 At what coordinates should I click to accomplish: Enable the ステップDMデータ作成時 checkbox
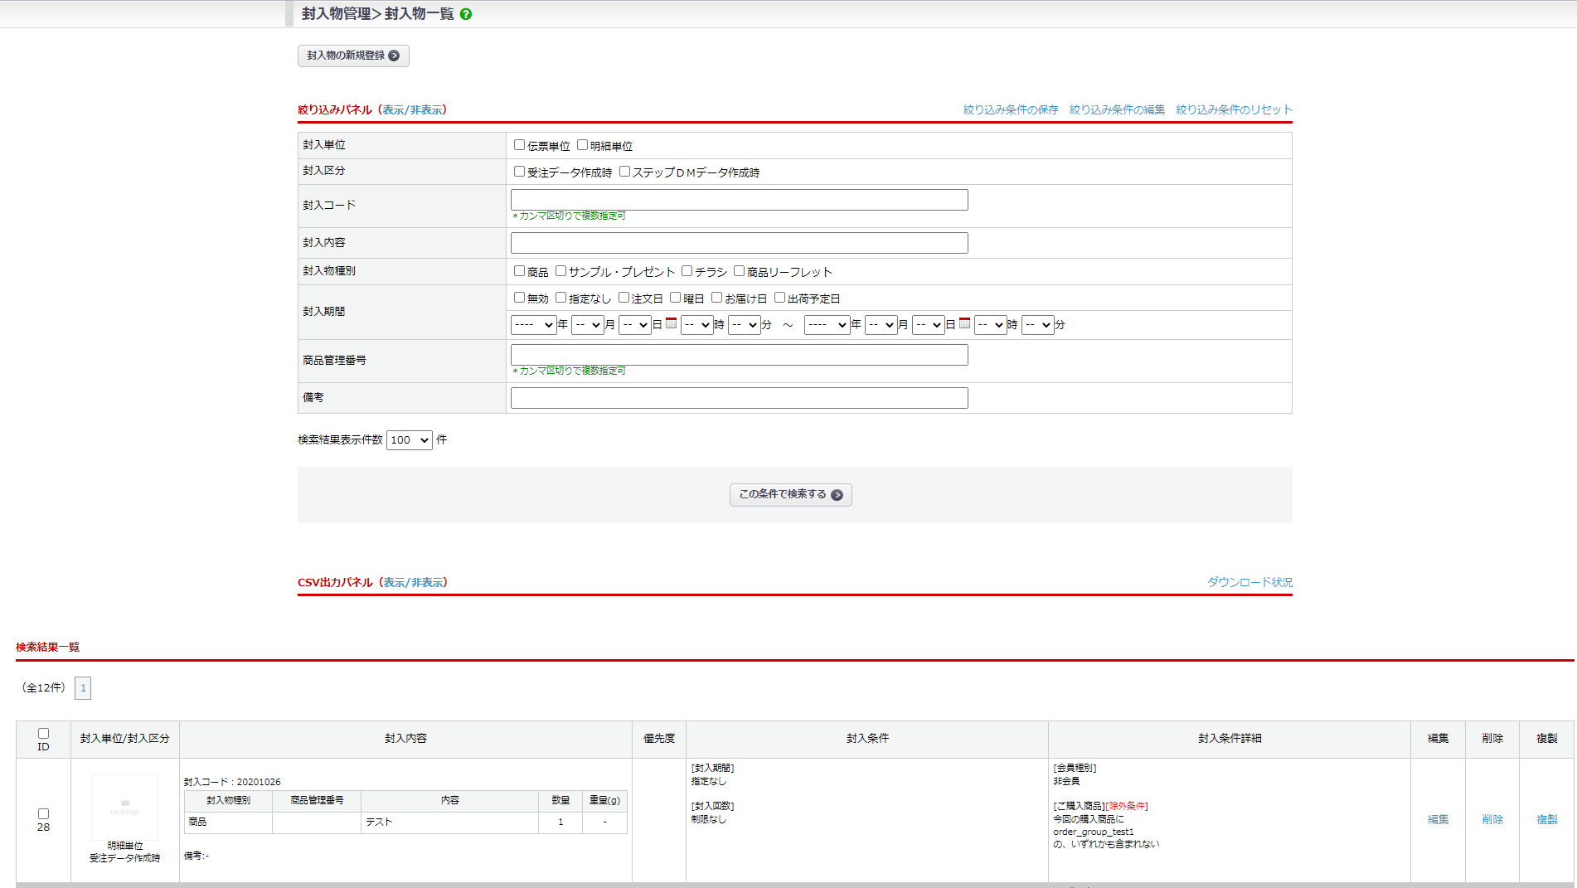[624, 172]
